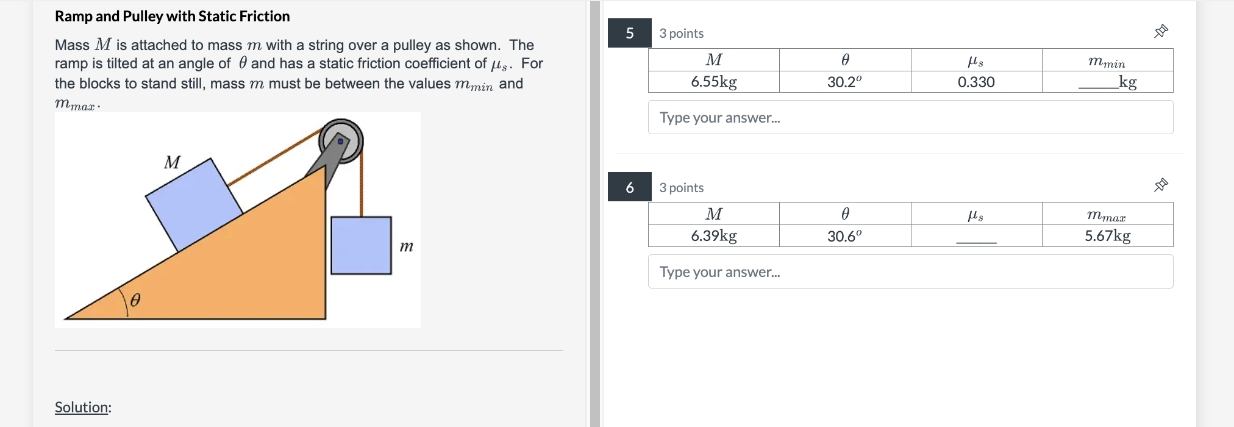Image resolution: width=1234 pixels, height=427 pixels.
Task: Click the 0.330 friction coefficient cell
Action: pyautogui.click(x=975, y=82)
